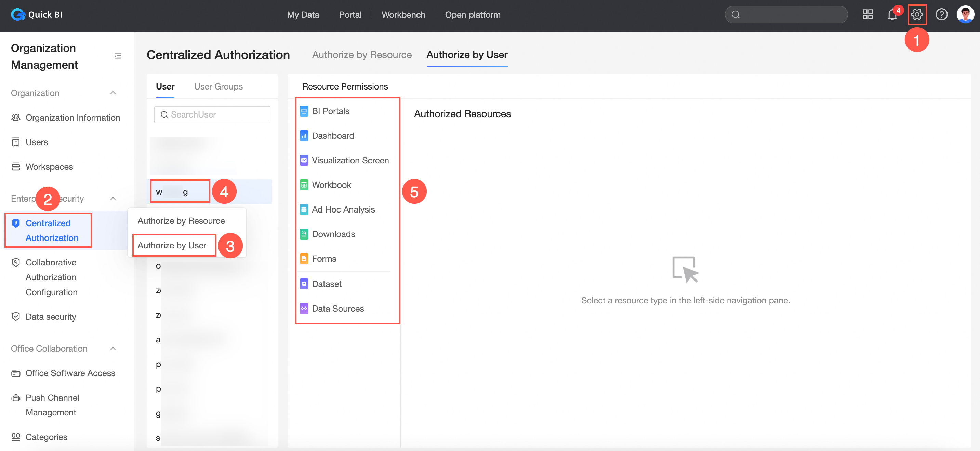Switch to User Groups tab
This screenshot has width=980, height=451.
click(x=218, y=86)
